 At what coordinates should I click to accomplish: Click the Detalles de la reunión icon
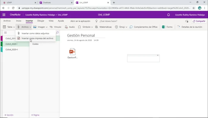pos(179,27)
